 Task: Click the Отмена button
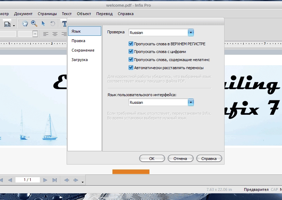point(180,159)
